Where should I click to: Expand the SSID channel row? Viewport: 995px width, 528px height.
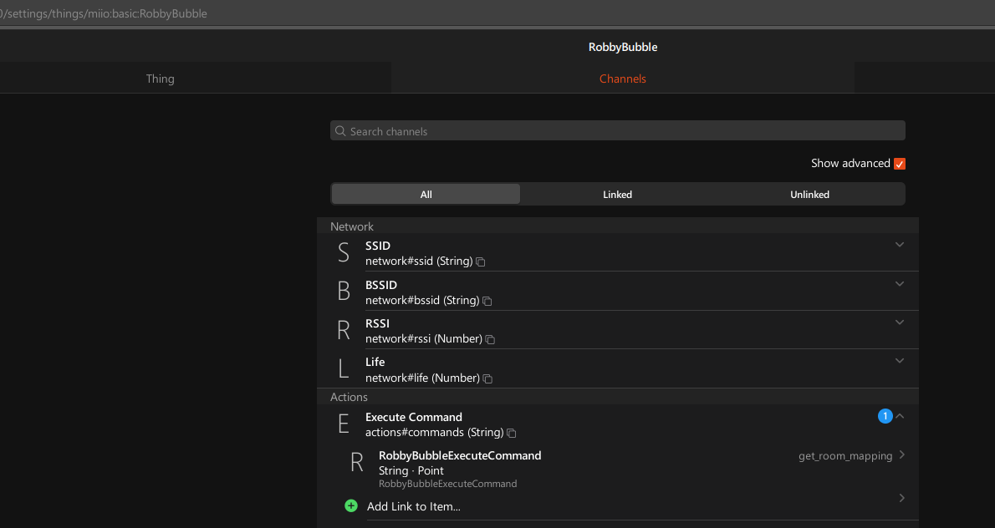(x=900, y=245)
